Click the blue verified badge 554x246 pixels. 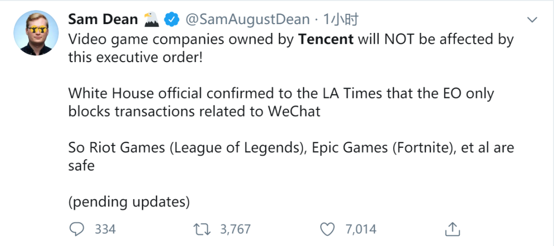tap(171, 20)
